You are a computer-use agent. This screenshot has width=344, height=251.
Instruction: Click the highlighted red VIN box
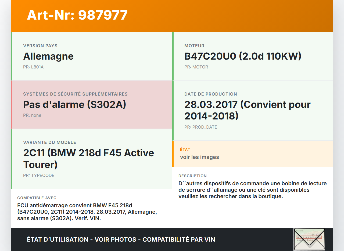point(309,238)
